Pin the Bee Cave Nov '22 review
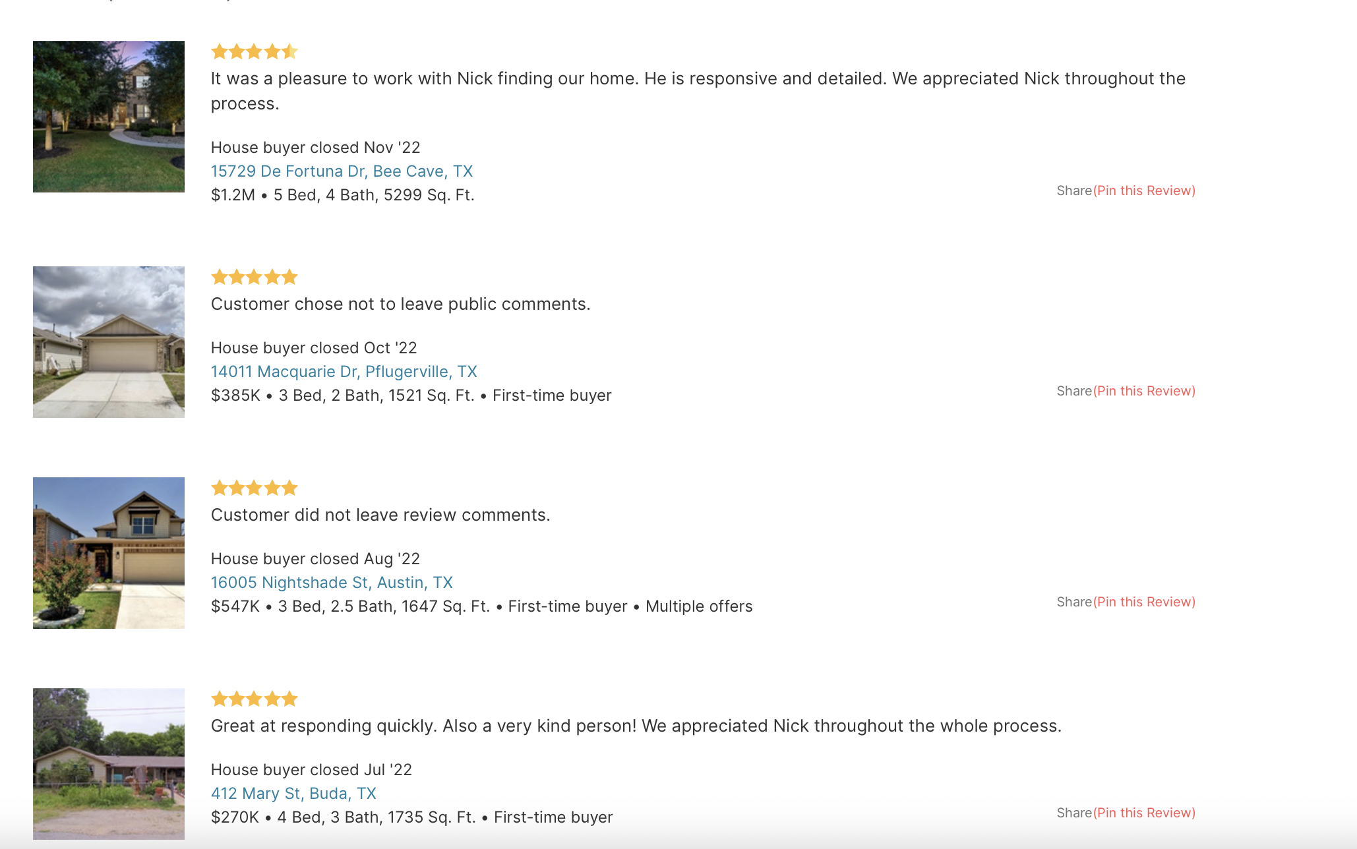1357x849 pixels. tap(1144, 191)
